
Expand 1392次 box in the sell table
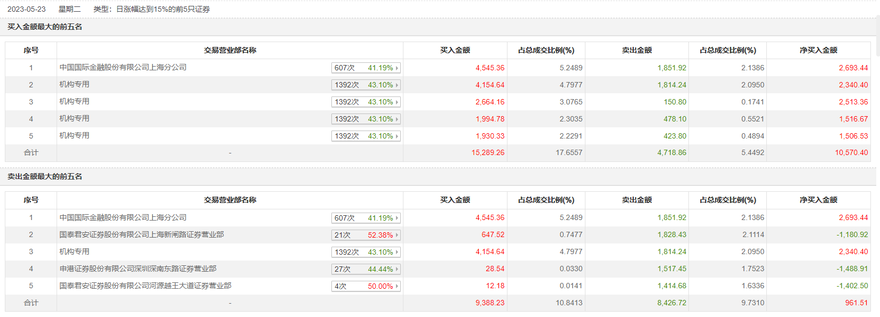pos(366,252)
